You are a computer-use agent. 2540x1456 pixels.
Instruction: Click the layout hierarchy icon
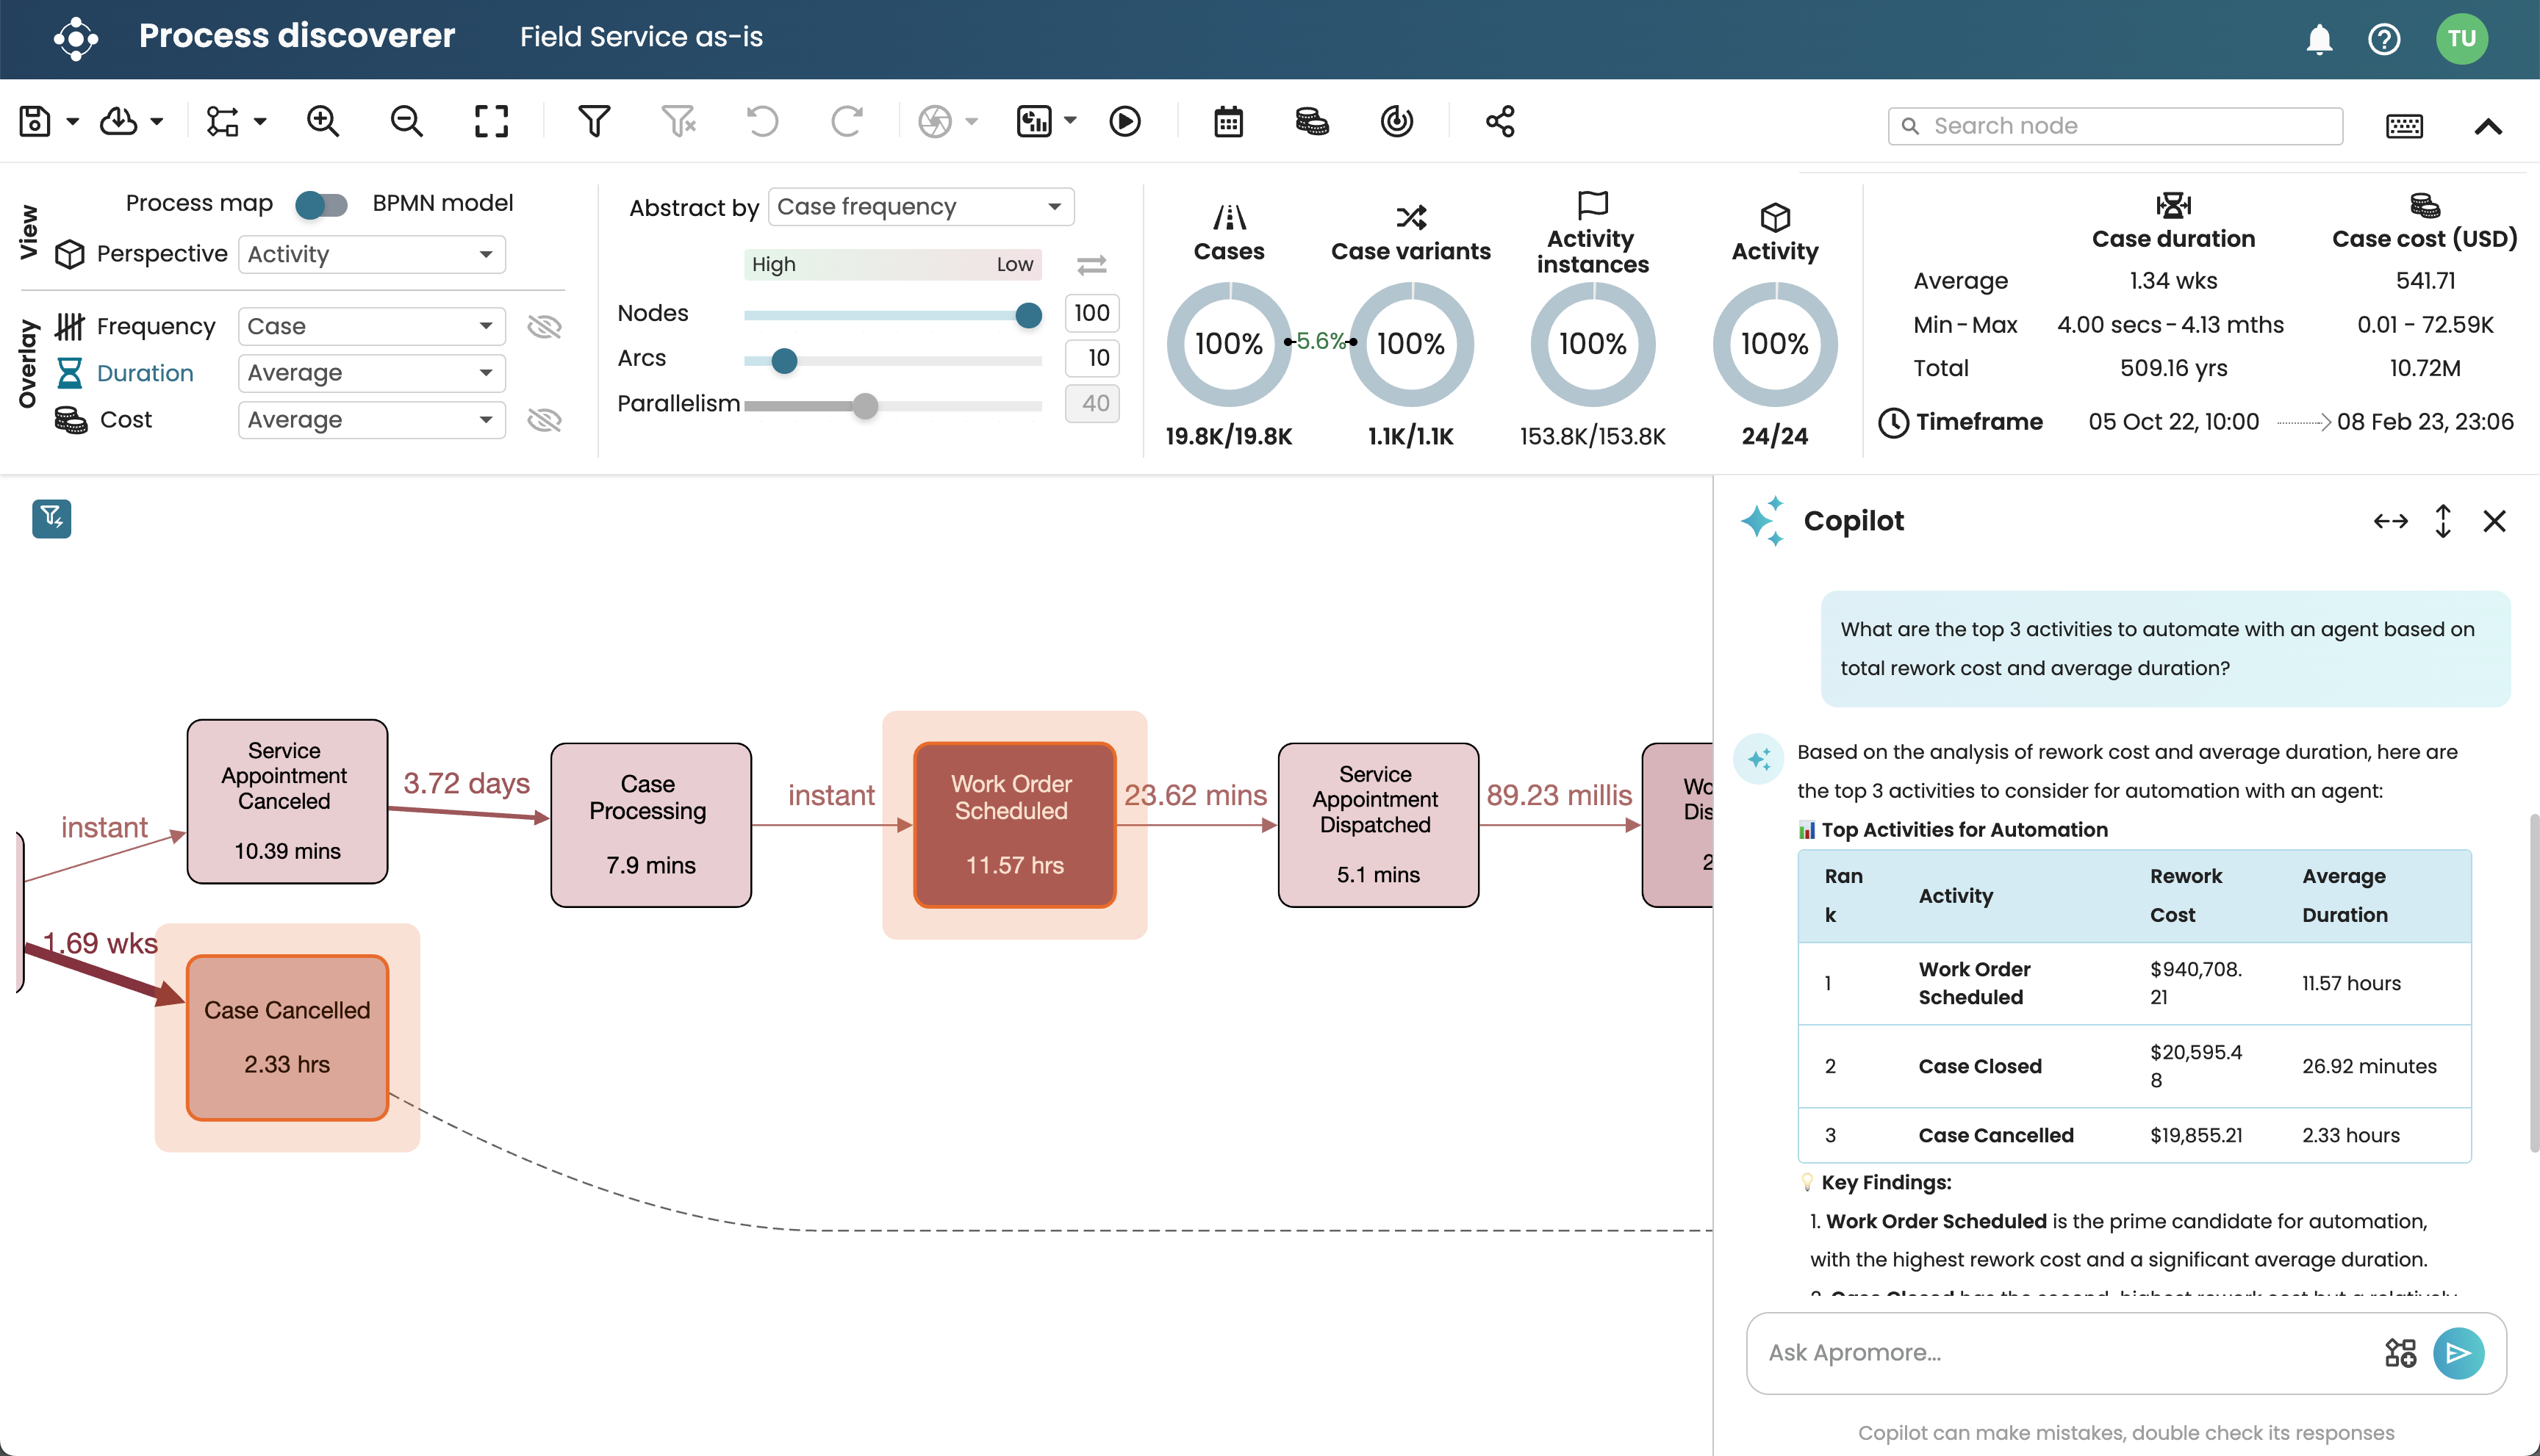click(222, 122)
